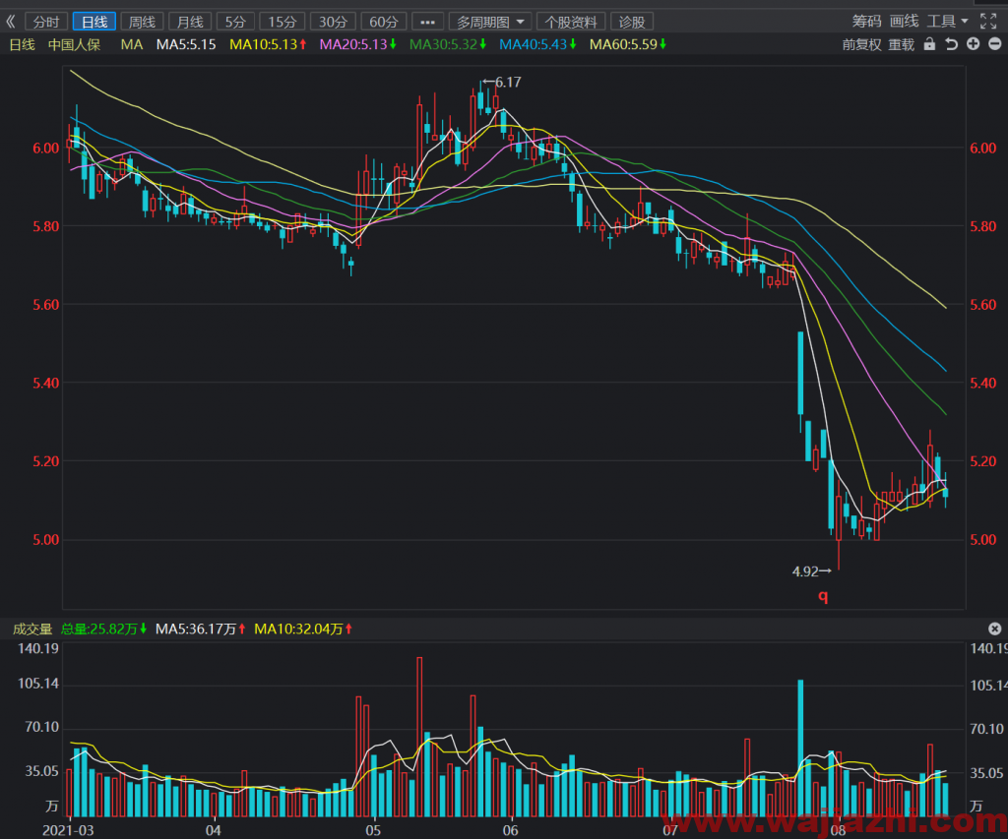
Task: Click 105.14 on the left volume axis
Action: 38,684
